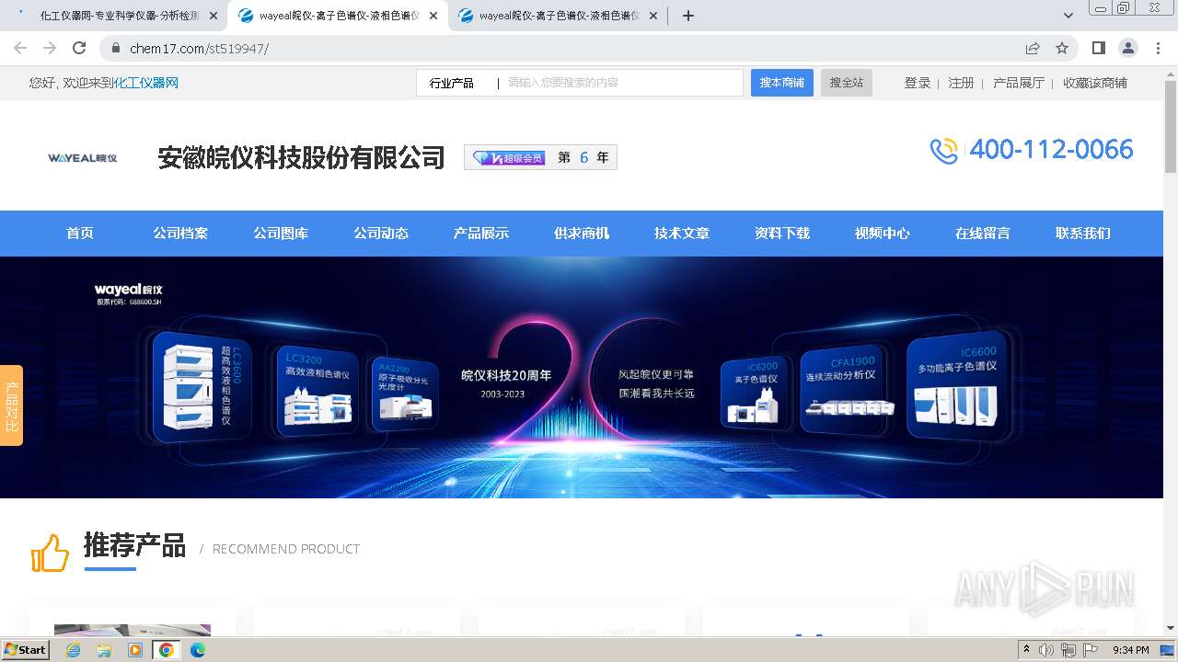Open a new tab with the plus button
Viewport: 1178px width, 662px height.
click(x=687, y=16)
